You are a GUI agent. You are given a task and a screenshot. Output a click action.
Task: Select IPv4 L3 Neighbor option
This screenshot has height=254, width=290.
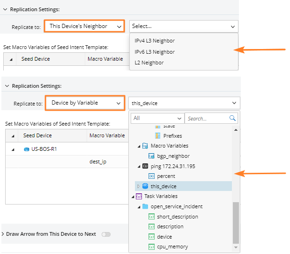click(x=154, y=41)
